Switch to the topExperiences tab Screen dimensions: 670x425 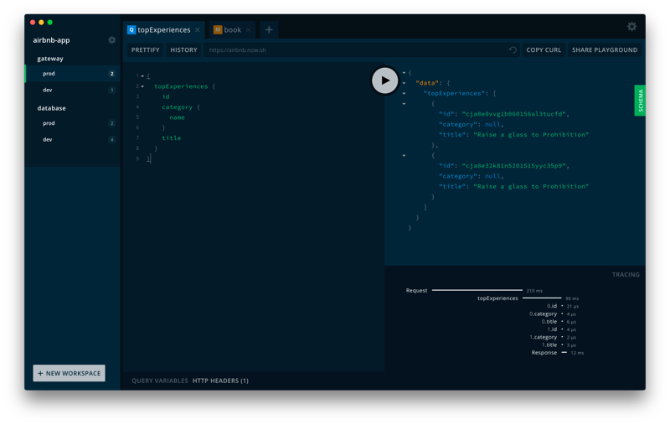tap(163, 30)
